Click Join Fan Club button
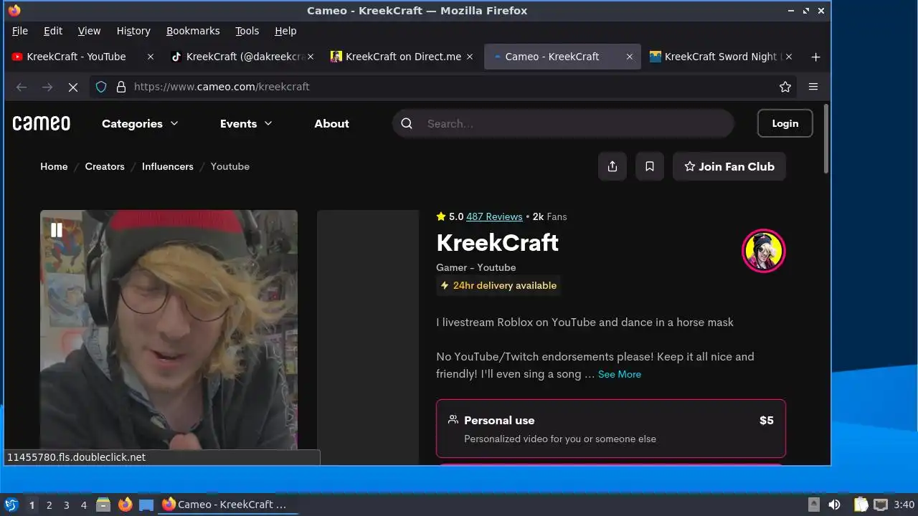Viewport: 918px width, 516px height. pyautogui.click(x=729, y=166)
